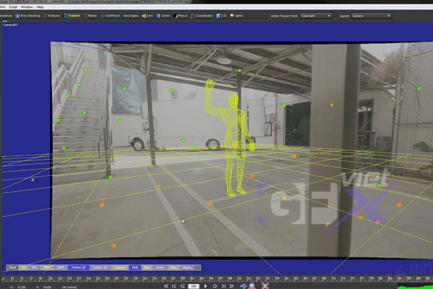The image size is (433, 289).
Task: Open the Window menu
Action: pos(26,6)
